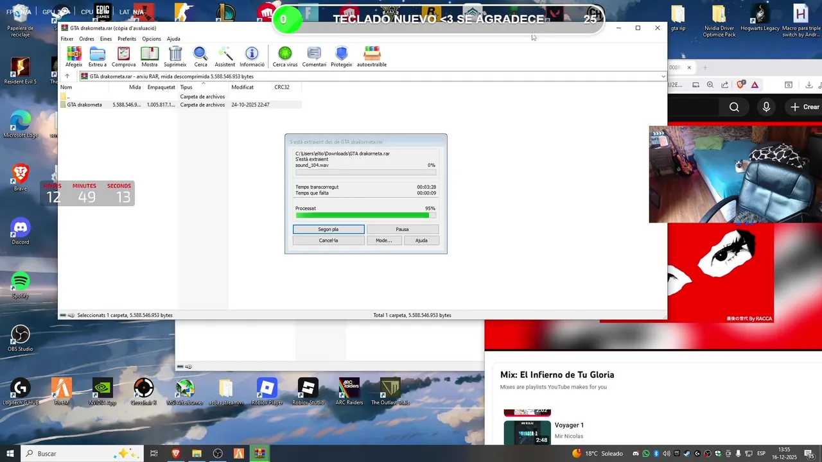Click the Mostra view icon

click(x=150, y=57)
